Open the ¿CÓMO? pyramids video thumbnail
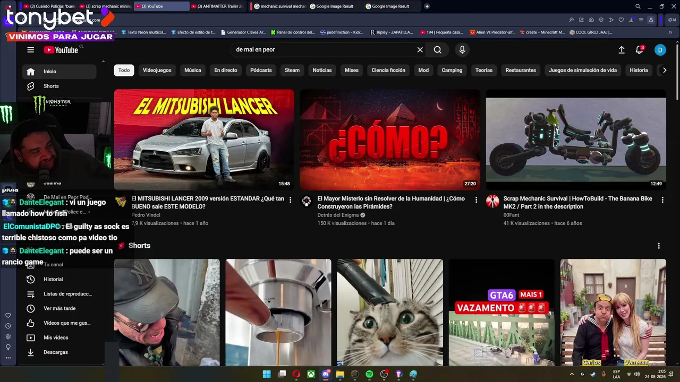The image size is (680, 382). (x=390, y=140)
